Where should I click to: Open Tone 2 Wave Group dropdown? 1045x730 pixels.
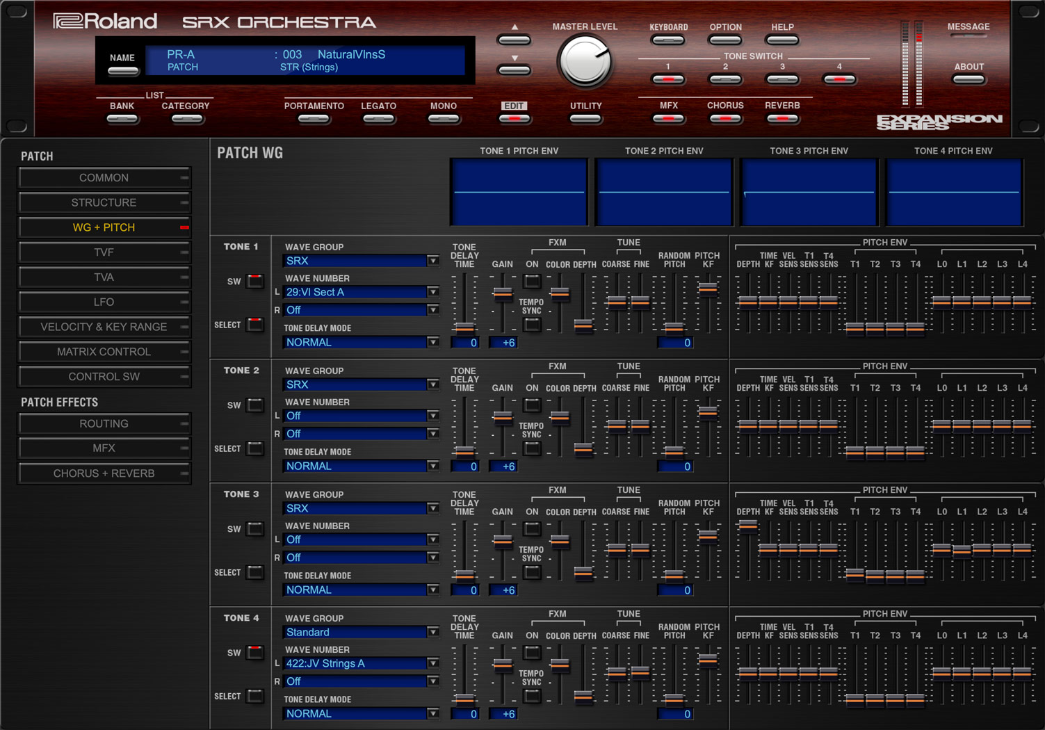(x=362, y=384)
